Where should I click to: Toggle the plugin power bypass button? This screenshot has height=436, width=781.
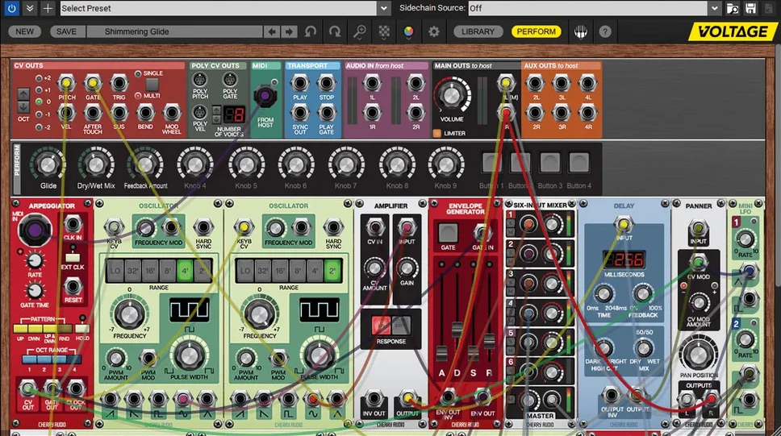tap(12, 8)
